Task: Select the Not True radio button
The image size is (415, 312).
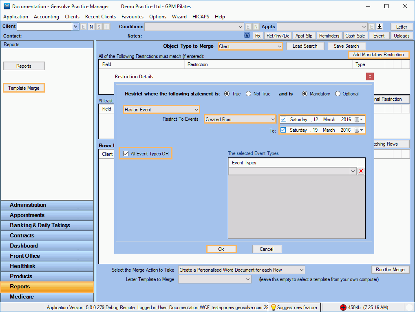Action: [x=249, y=94]
